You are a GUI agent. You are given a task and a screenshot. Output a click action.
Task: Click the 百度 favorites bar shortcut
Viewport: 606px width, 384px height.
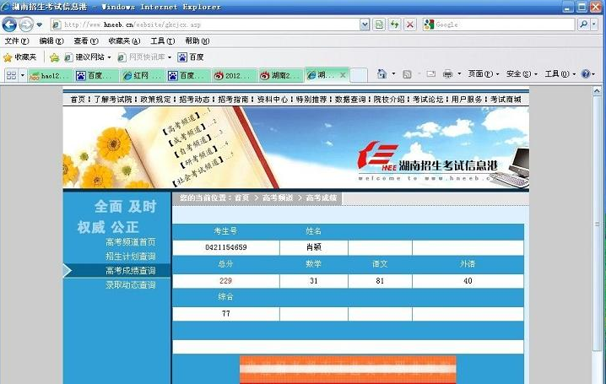(x=191, y=57)
